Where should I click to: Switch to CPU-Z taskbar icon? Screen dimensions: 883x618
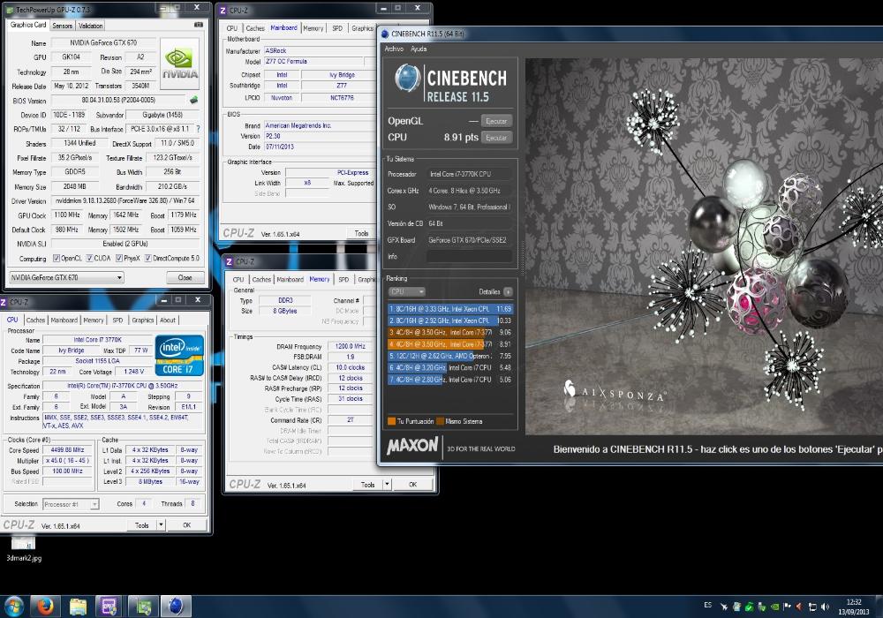click(108, 607)
